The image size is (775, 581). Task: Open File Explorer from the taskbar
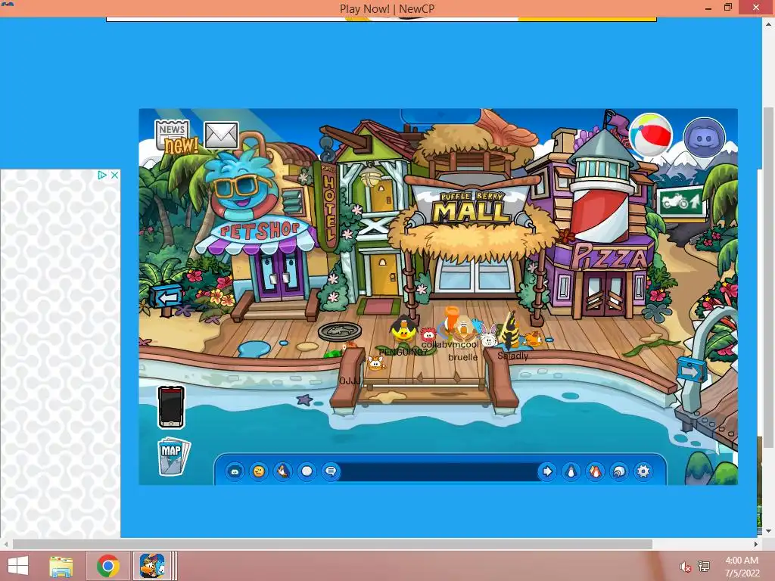(61, 566)
